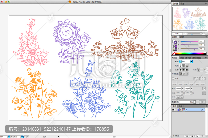This screenshot has height=138, width=208.
Task: Switch to the 画板 (Artboards) tab
Action: coord(180,106)
